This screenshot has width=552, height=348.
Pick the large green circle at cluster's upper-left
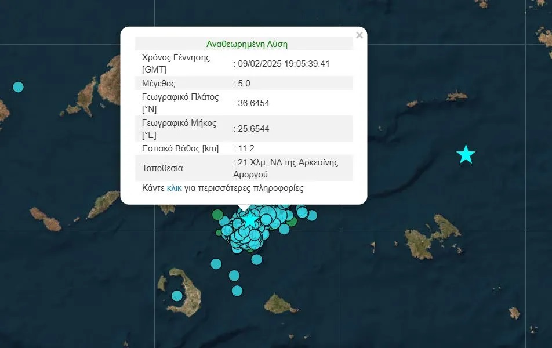click(219, 215)
